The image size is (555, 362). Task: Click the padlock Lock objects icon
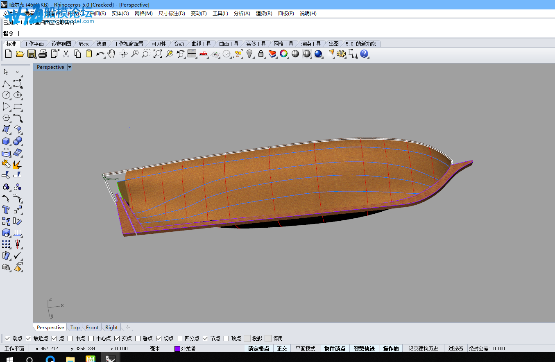click(x=261, y=54)
